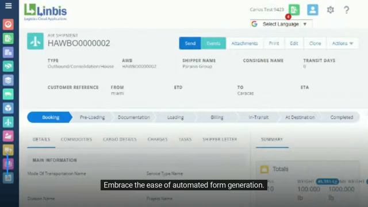Click the red dashboard sidebar icon
The image size is (368, 207).
[x=8, y=24]
